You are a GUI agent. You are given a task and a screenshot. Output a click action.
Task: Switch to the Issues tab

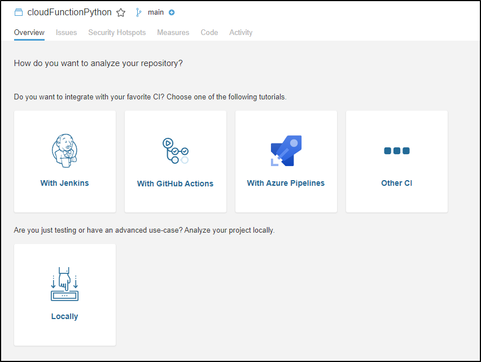click(66, 33)
